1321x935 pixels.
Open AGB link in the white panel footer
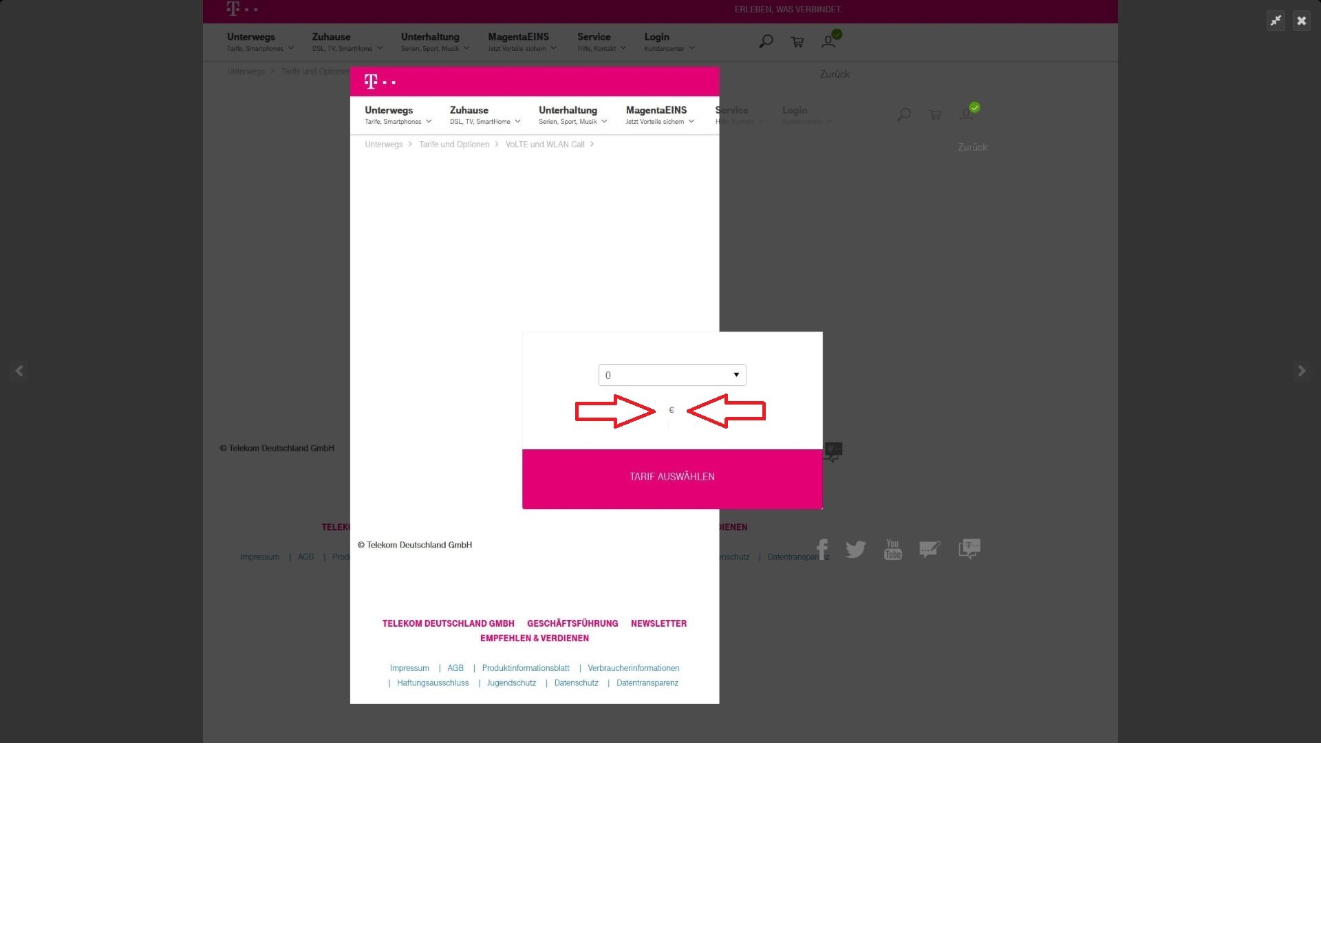455,668
